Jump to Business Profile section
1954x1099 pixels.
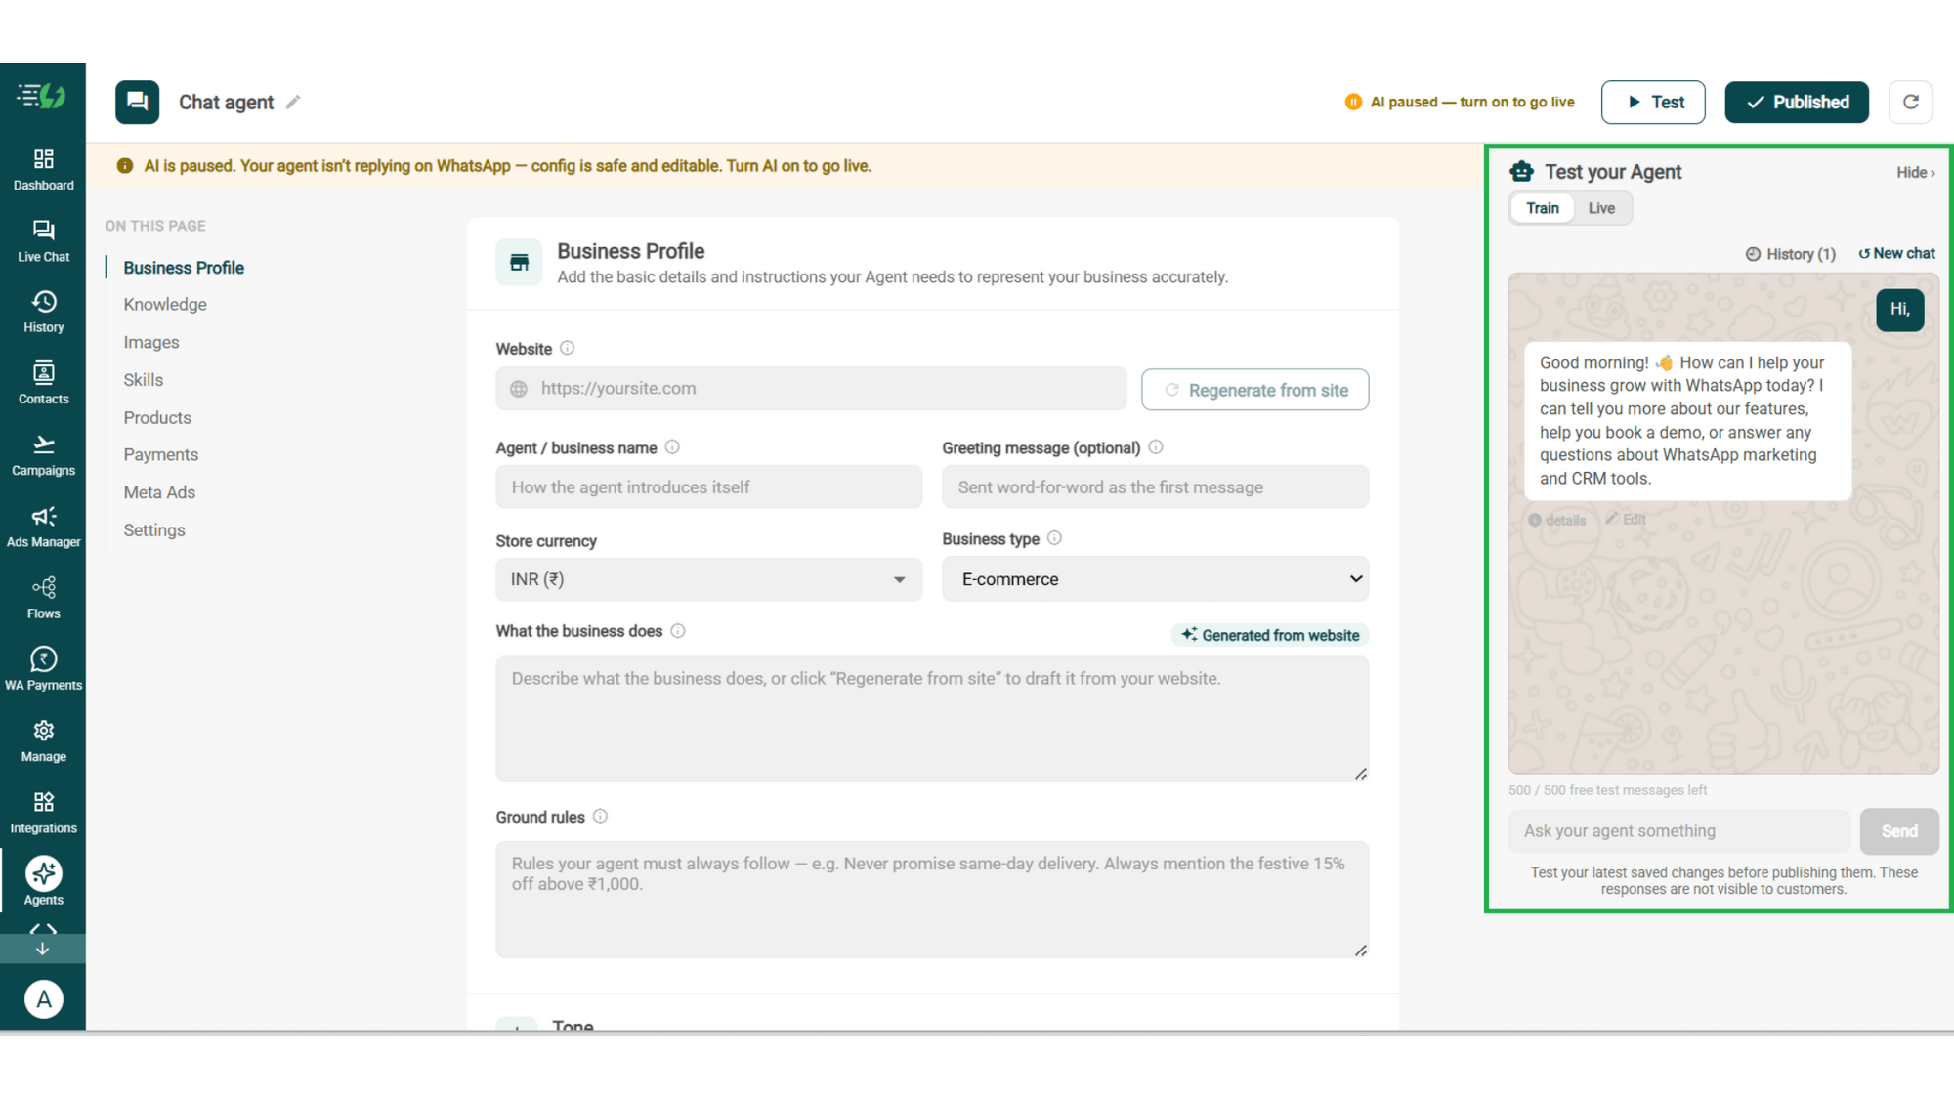[x=184, y=267]
